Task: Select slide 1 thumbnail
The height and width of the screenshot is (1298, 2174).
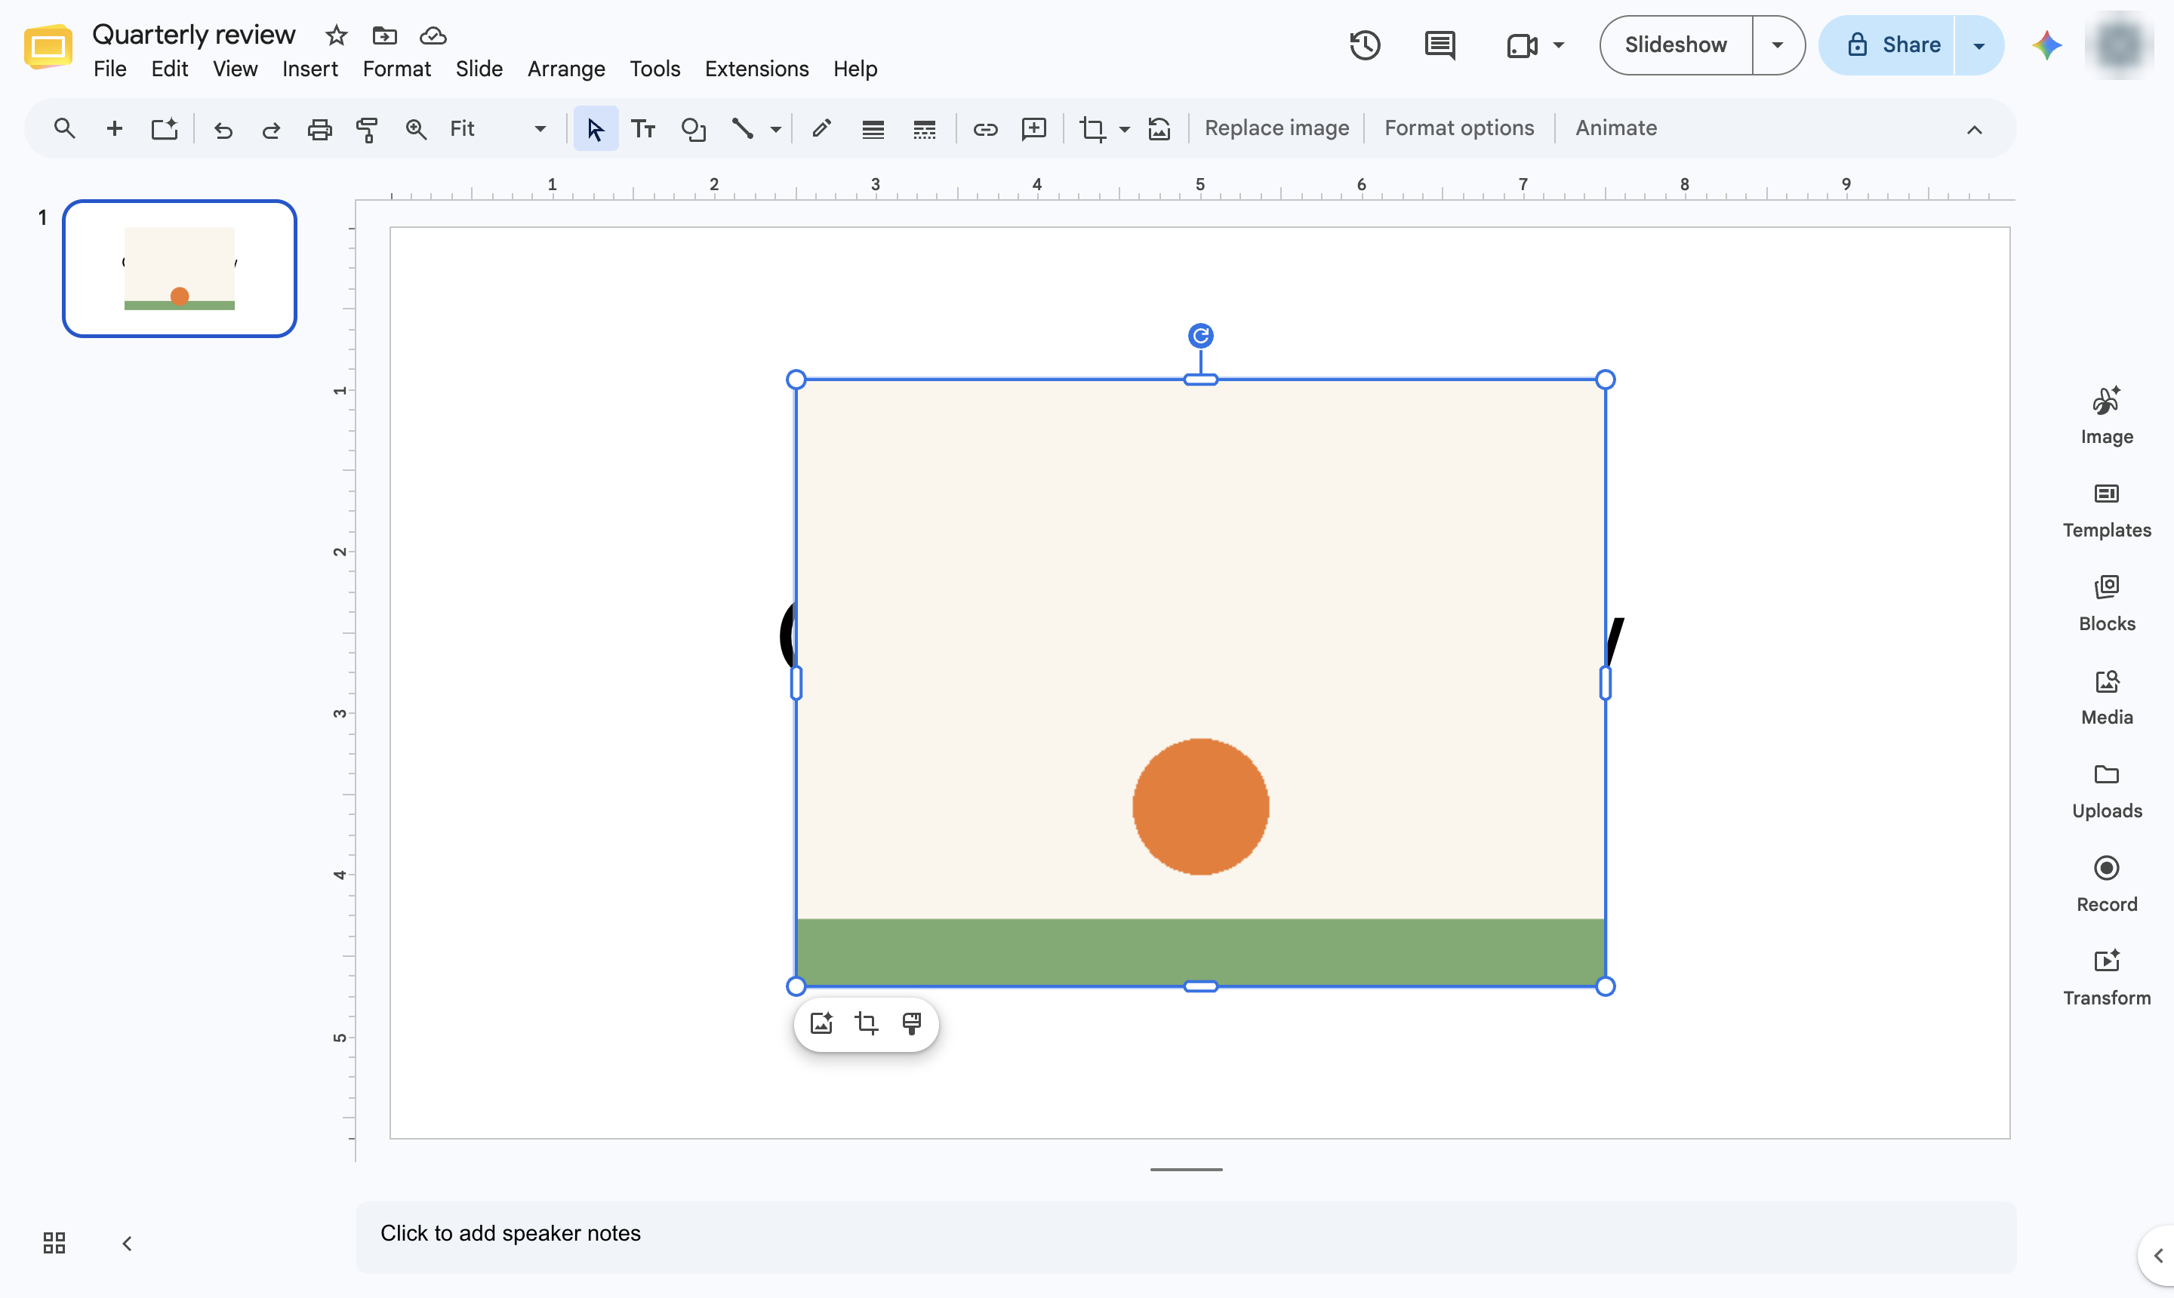Action: [x=180, y=269]
